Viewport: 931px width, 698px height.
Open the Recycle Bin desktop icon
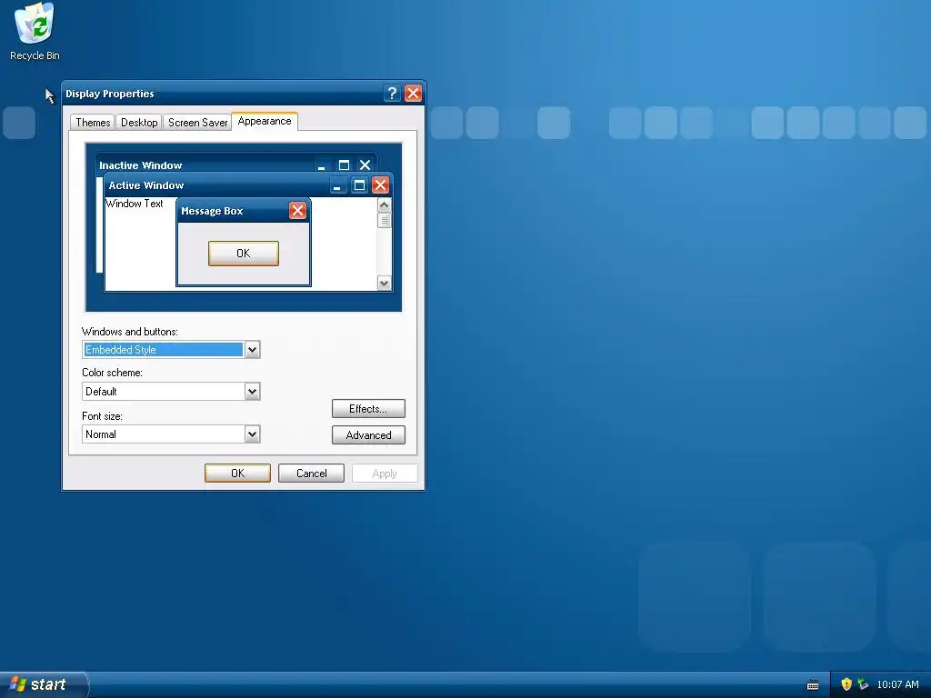point(35,32)
